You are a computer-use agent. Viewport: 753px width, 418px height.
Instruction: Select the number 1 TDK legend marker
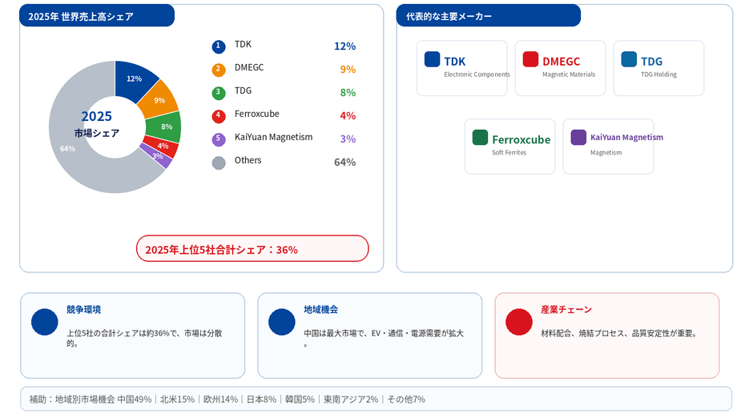click(x=219, y=46)
